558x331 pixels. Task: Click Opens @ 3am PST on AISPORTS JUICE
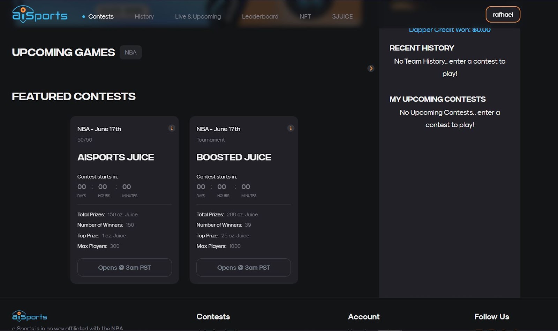[124, 267]
